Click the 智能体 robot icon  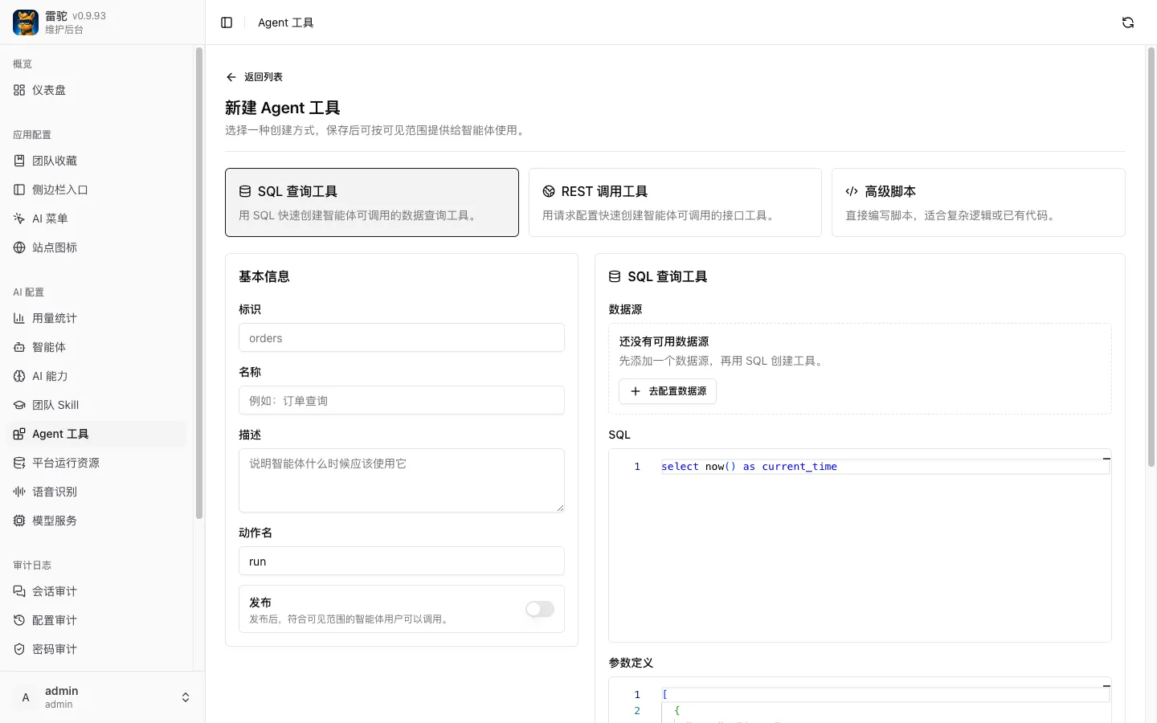19,347
